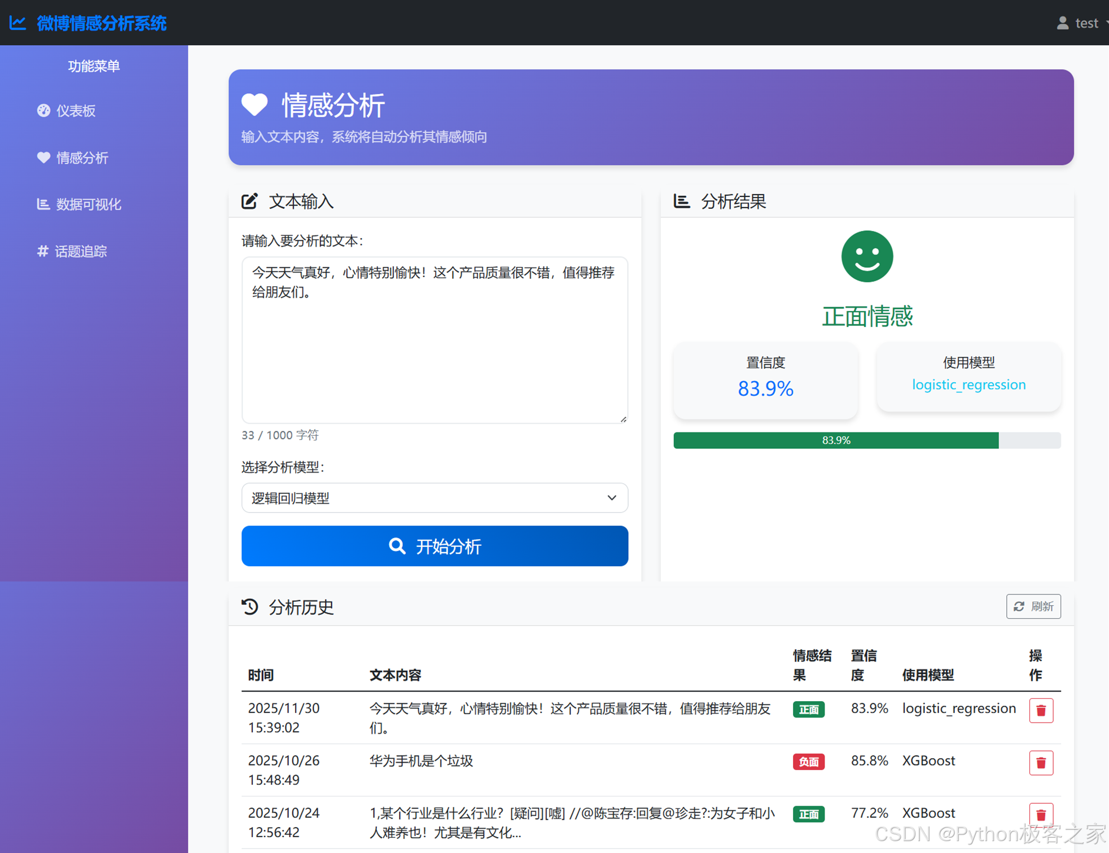This screenshot has width=1109, height=853.
Task: Click the history clock icon beside 分析历史
Action: pos(249,607)
